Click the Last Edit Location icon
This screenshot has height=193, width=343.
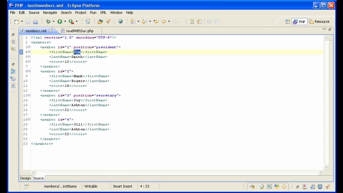(x=156, y=22)
